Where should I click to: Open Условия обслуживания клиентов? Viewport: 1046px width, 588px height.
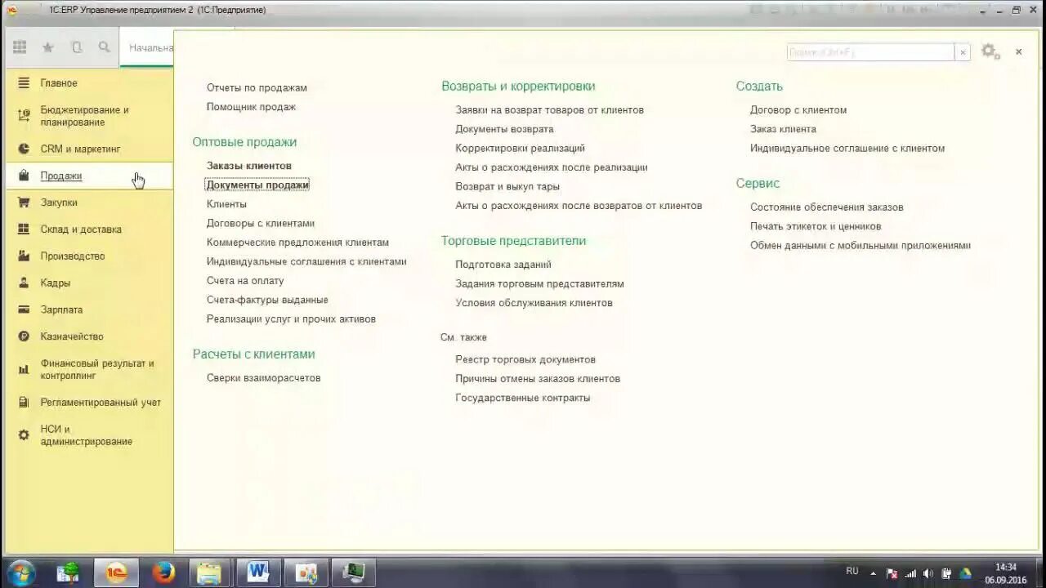tap(534, 303)
